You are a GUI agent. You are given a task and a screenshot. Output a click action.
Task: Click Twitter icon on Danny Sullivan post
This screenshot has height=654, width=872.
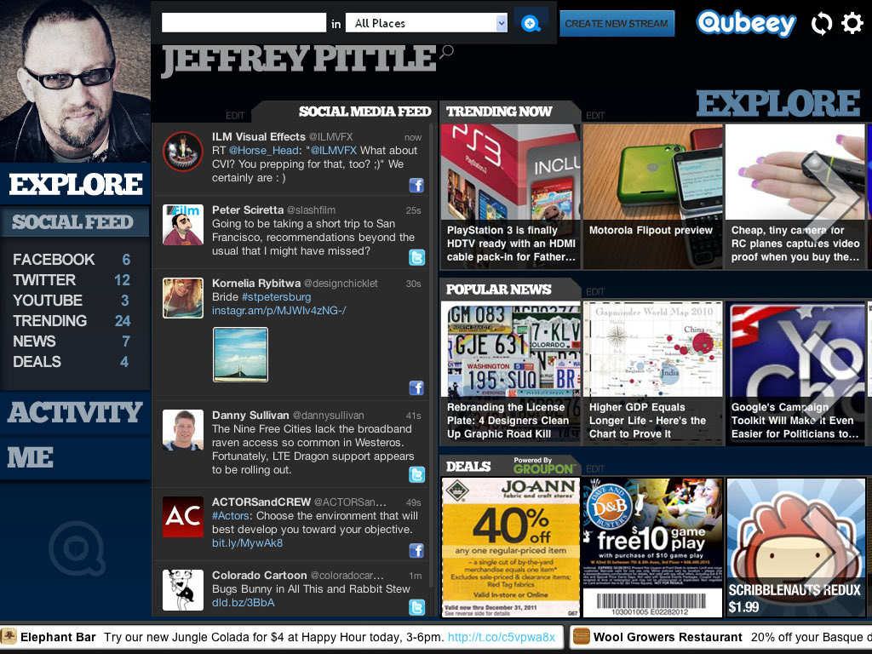point(416,474)
